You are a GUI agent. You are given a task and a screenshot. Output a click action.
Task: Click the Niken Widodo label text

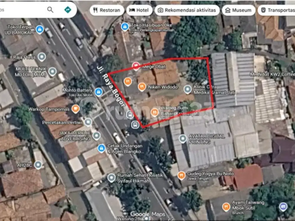point(163,87)
